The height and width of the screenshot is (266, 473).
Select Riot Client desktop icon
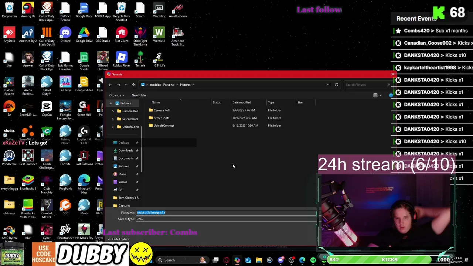click(122, 35)
